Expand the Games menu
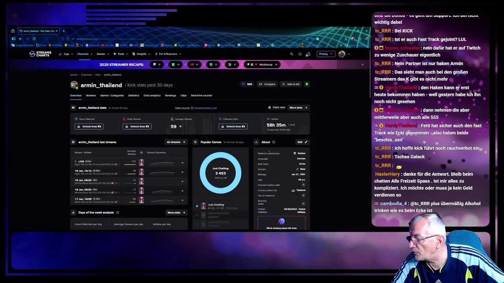The image size is (504, 283). [x=102, y=54]
